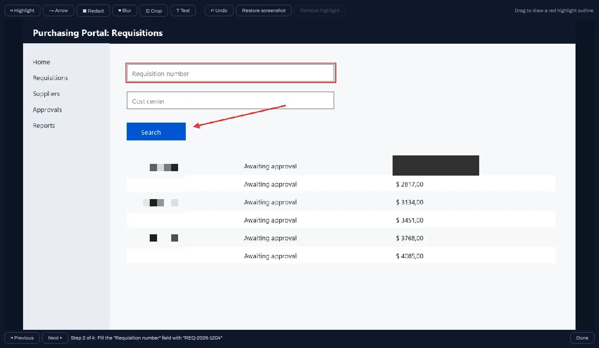Screen dimensions: 599x348
Task: Go to Approvals in sidebar
Action: coord(47,110)
